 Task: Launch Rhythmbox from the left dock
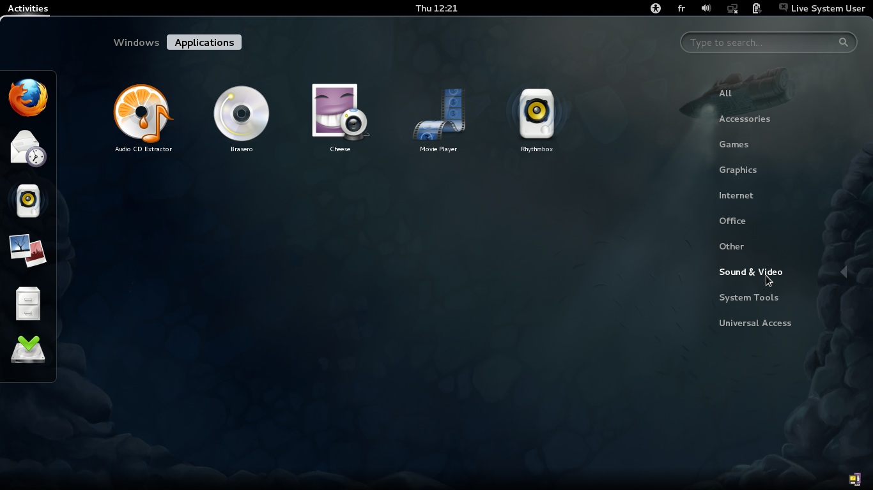tap(28, 200)
